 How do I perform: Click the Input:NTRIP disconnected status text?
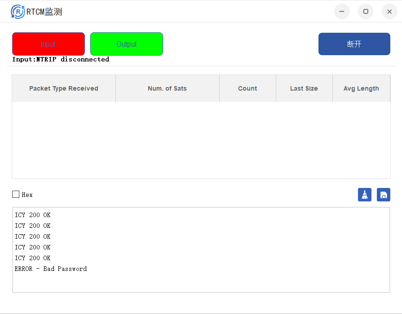[x=61, y=59]
